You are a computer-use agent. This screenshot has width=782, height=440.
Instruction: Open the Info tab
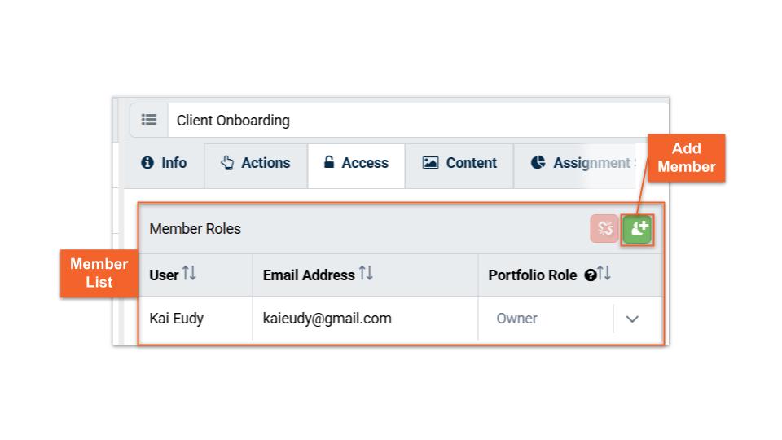(164, 163)
